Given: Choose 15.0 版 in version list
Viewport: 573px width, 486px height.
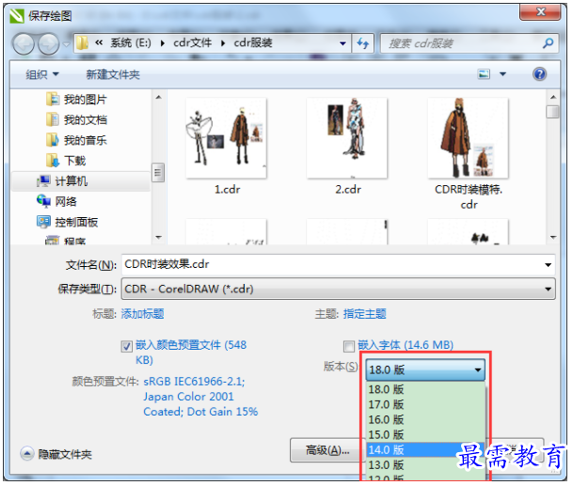Looking at the screenshot, I should tap(425, 435).
